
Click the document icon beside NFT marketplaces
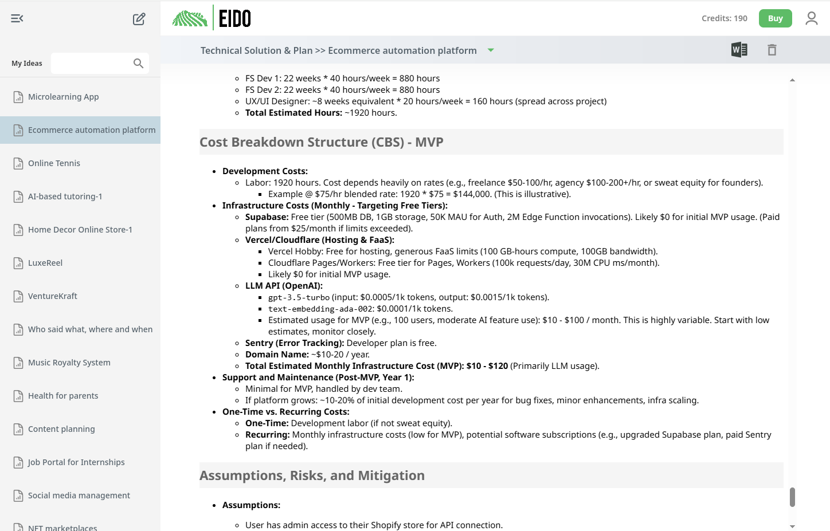[x=17, y=526]
